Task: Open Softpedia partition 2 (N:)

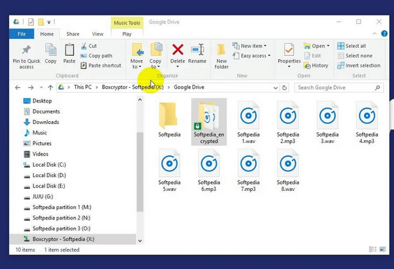Action: [57, 218]
